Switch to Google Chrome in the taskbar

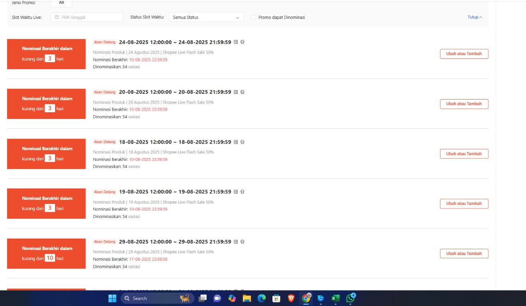(x=306, y=298)
